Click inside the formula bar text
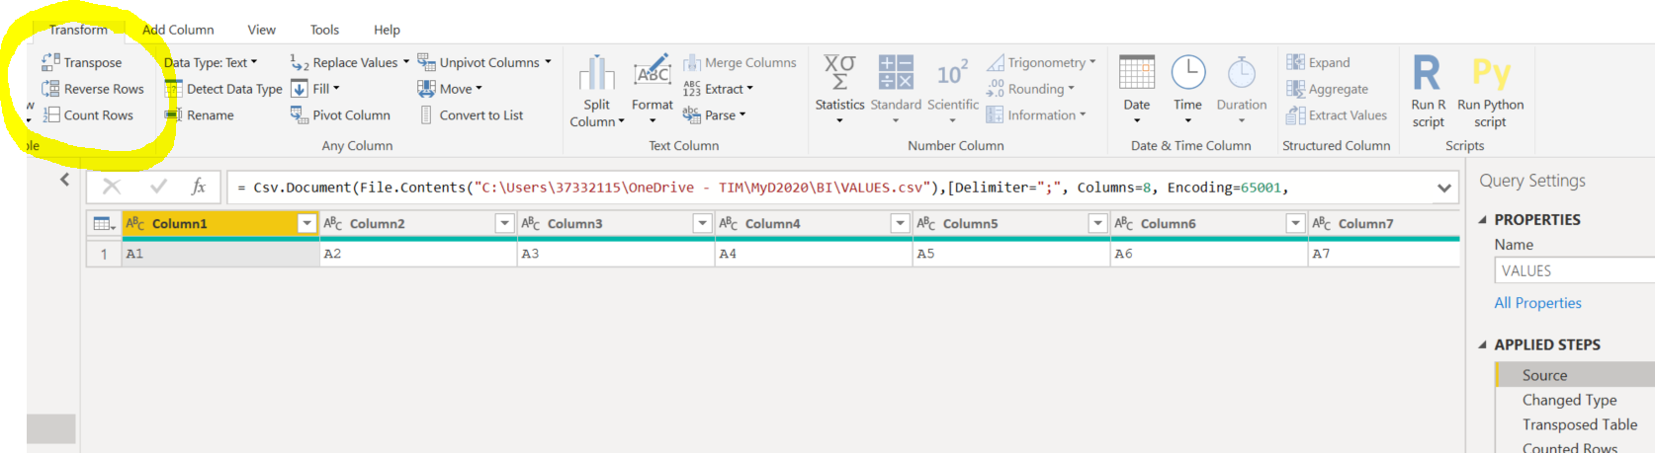 [761, 188]
